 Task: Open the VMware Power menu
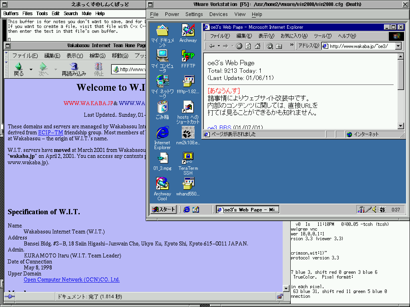(x=172, y=14)
